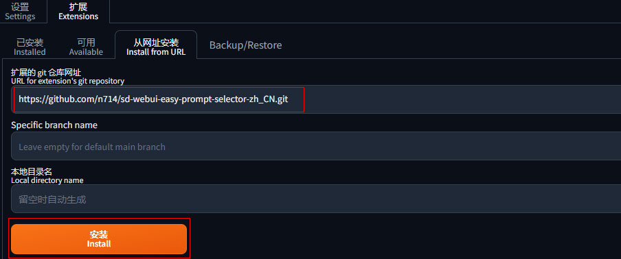
Task: Focus the git repository URL field
Action: pos(316,99)
